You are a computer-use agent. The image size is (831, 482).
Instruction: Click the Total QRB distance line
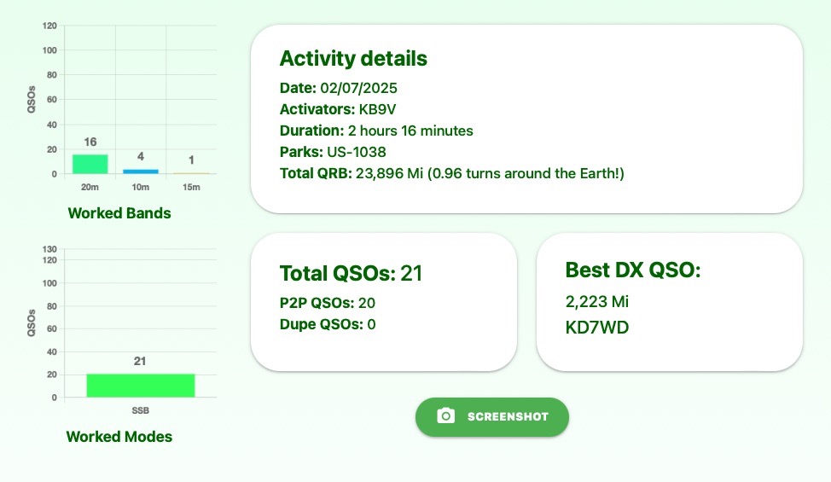pos(452,173)
